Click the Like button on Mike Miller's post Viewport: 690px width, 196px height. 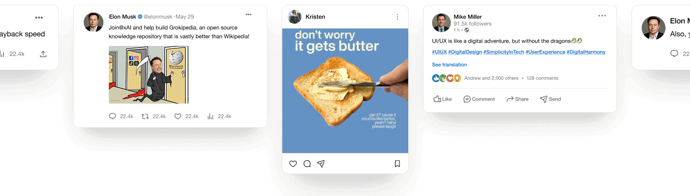pyautogui.click(x=443, y=99)
